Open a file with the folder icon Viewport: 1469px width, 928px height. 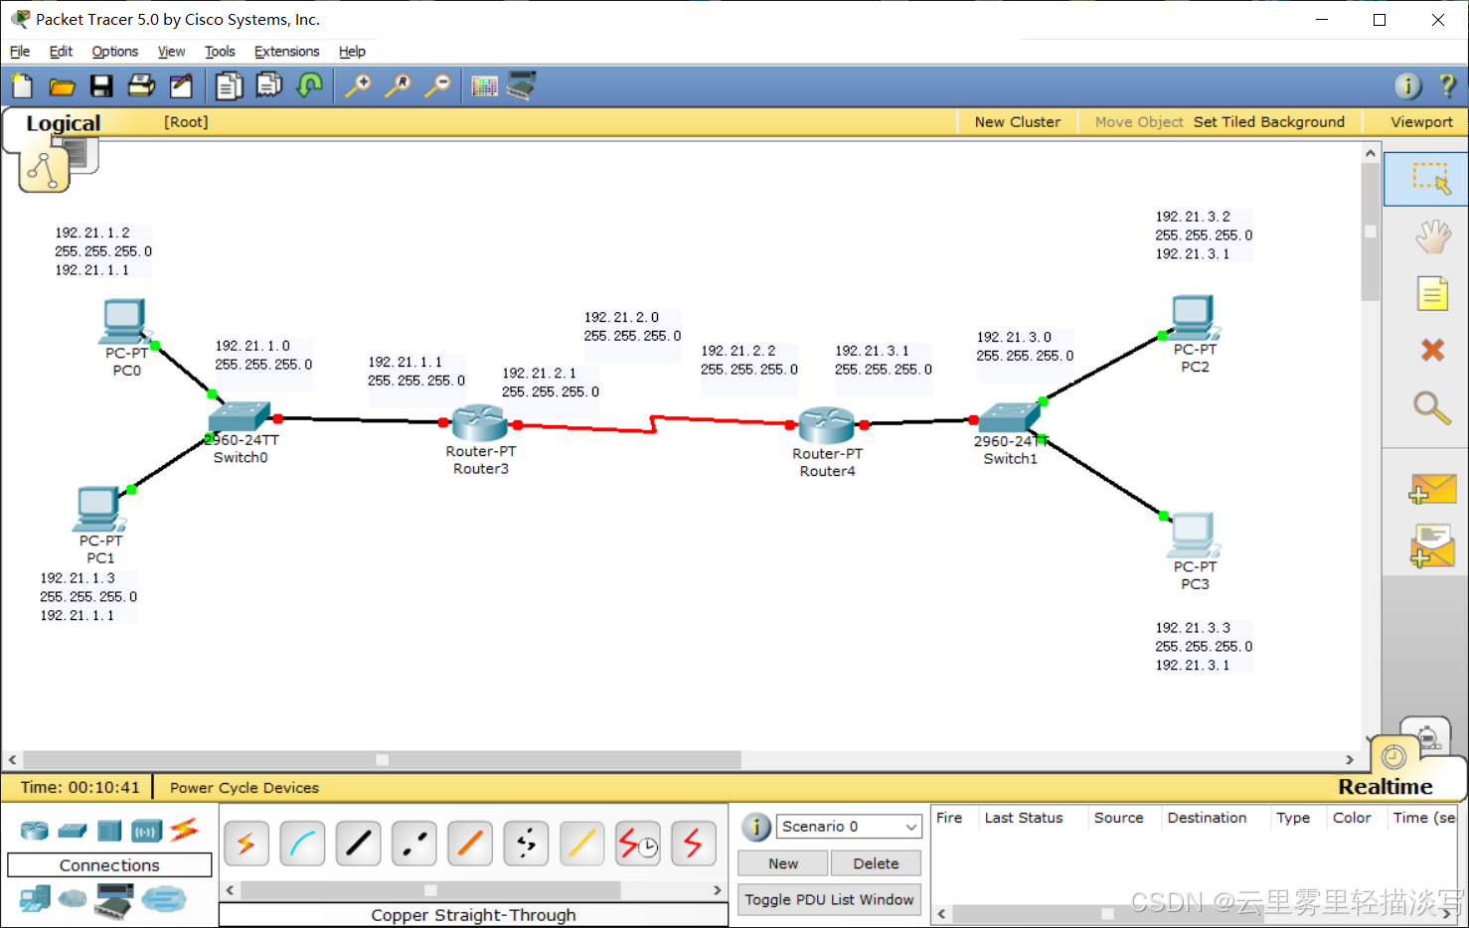[x=62, y=86]
